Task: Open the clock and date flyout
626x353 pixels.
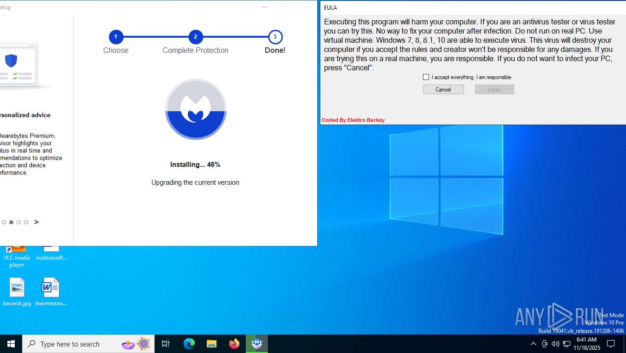Action: (x=587, y=344)
